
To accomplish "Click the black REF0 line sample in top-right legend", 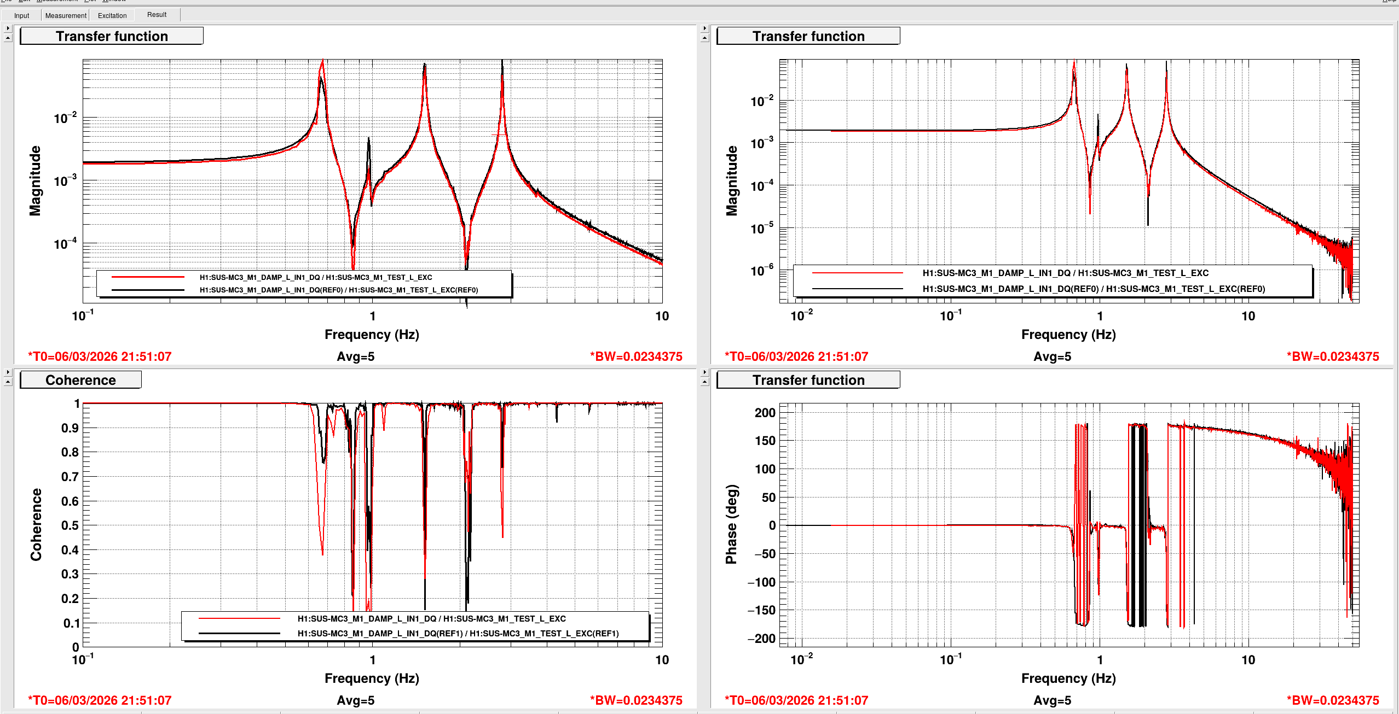I will pos(857,289).
